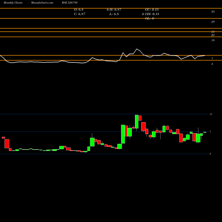This screenshot has width=222, height=222.
Task: Click the '4' upper axis label
Action: point(212,64)
